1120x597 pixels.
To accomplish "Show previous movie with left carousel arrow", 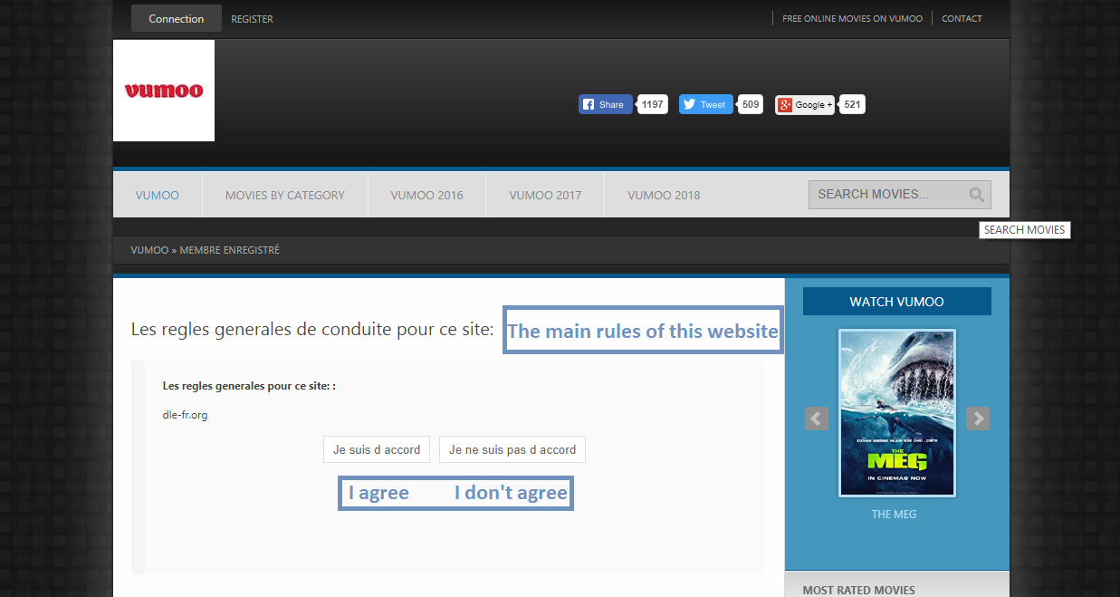I will pos(817,419).
